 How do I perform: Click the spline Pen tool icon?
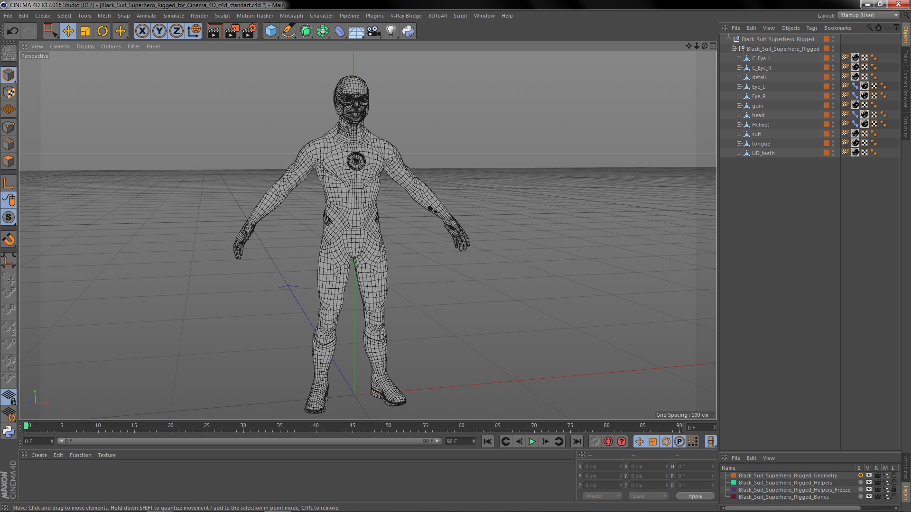[x=288, y=31]
